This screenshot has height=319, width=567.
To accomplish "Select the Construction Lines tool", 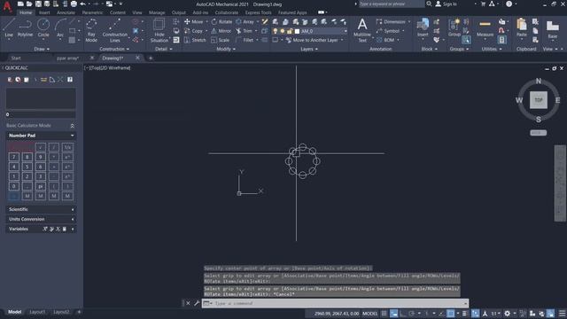I will click(114, 30).
